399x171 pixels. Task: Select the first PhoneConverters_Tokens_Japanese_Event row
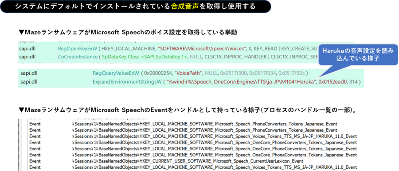[x=183, y=124]
